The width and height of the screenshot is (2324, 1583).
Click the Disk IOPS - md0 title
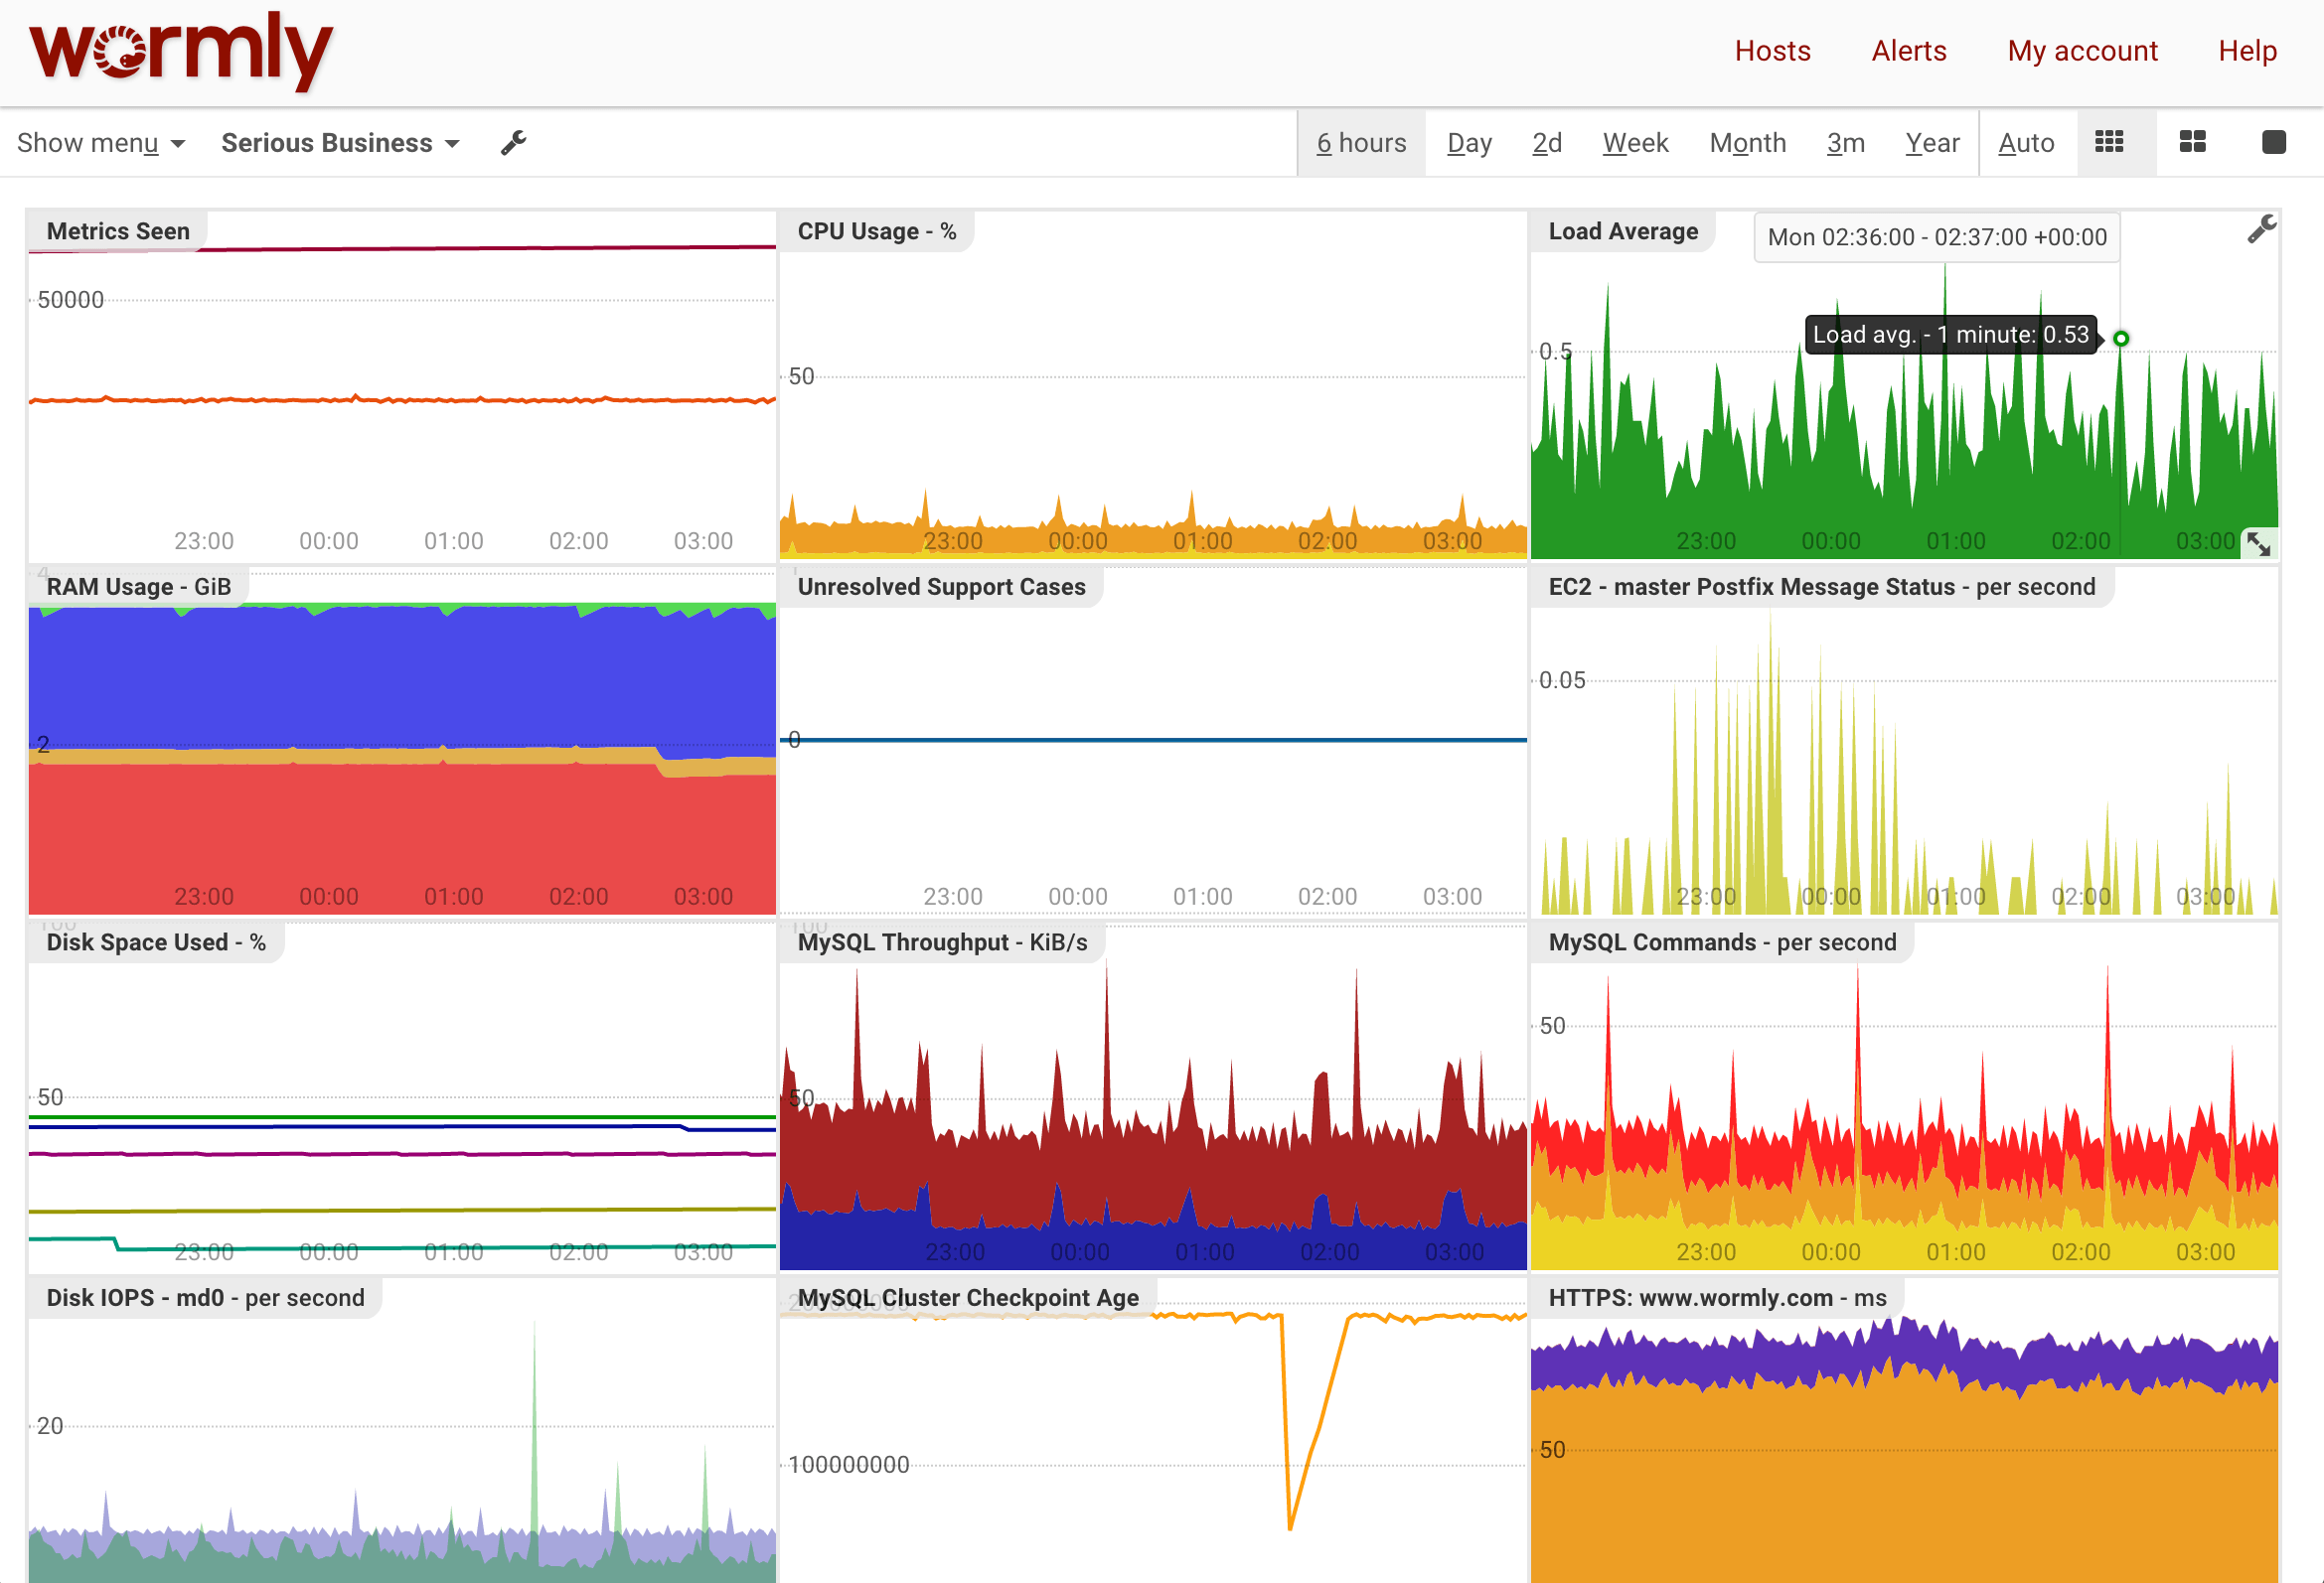(205, 1298)
